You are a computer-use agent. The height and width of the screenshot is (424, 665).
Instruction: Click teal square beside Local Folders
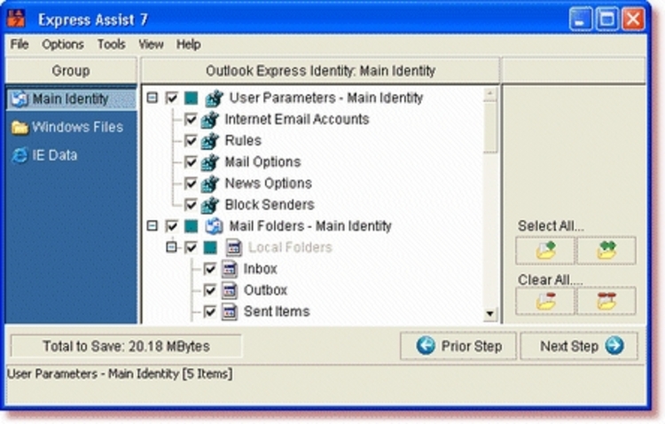pyautogui.click(x=210, y=247)
